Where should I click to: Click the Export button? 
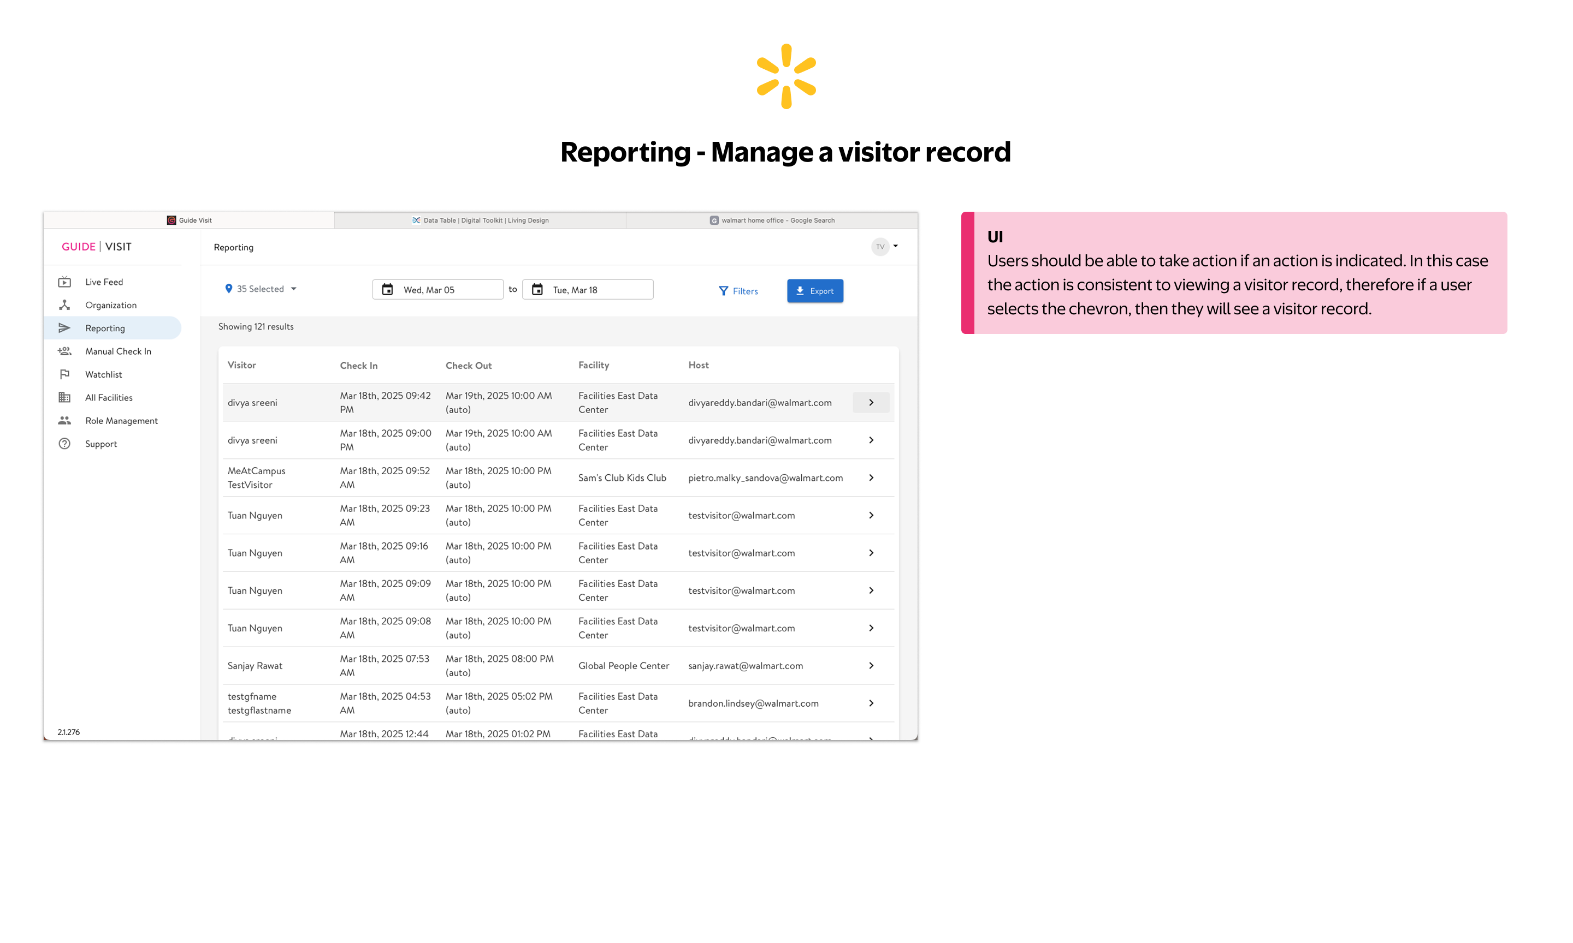coord(815,291)
